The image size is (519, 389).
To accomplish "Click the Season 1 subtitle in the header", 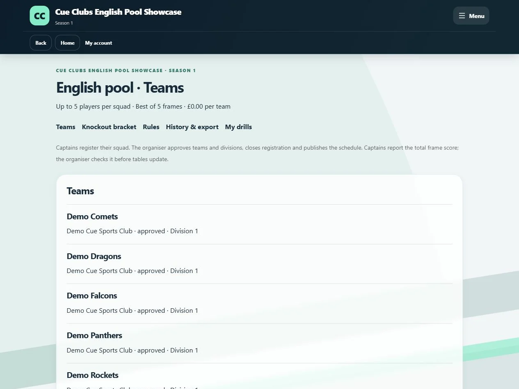I will pyautogui.click(x=64, y=23).
